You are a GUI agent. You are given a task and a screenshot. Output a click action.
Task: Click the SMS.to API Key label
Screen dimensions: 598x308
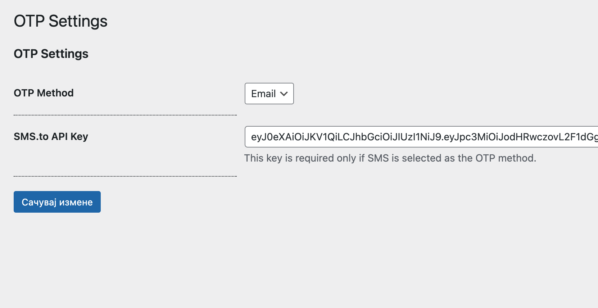(51, 136)
